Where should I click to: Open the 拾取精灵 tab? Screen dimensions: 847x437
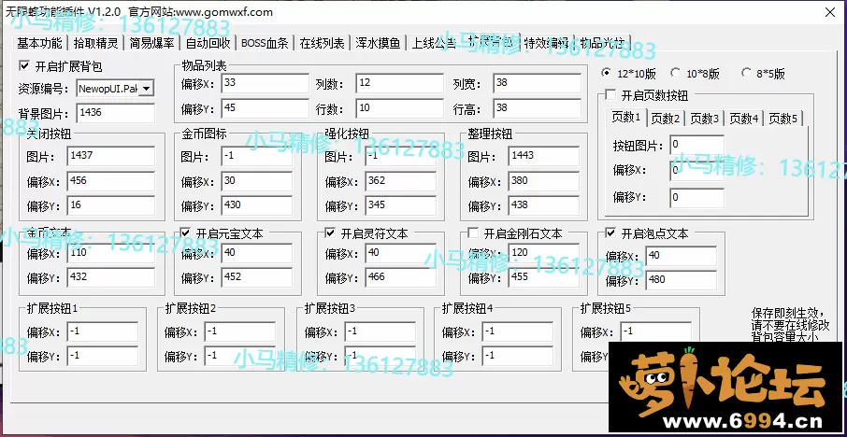click(95, 43)
